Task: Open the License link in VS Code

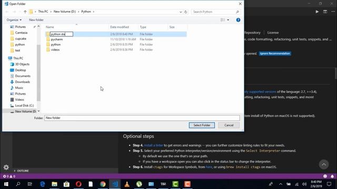Action: 273,33
